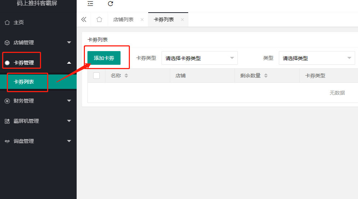This screenshot has width=358, height=199.
Task: Click the dropdown arrow next to 店铺管理
Action: (x=69, y=42)
